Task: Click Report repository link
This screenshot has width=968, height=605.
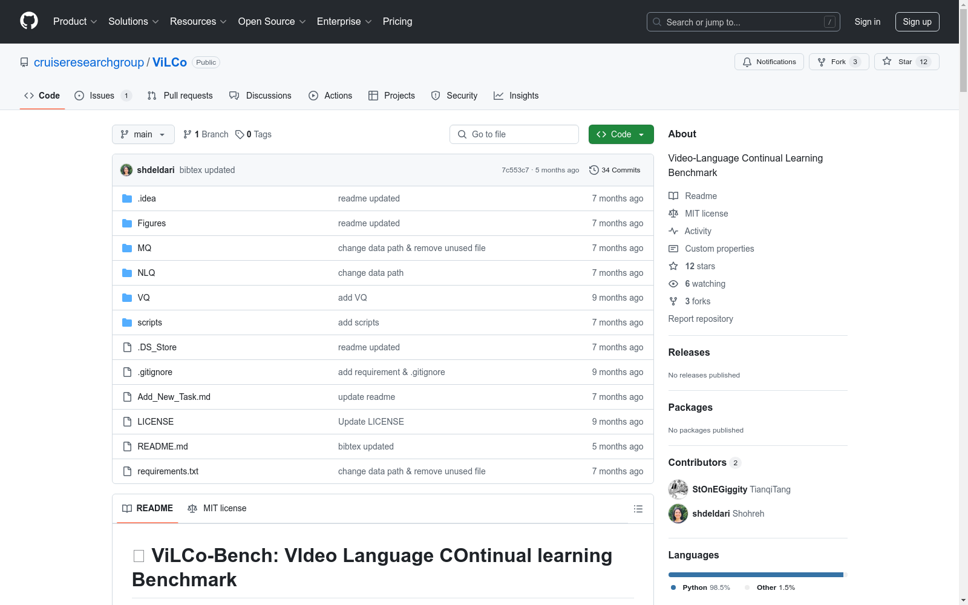Action: pos(701,319)
